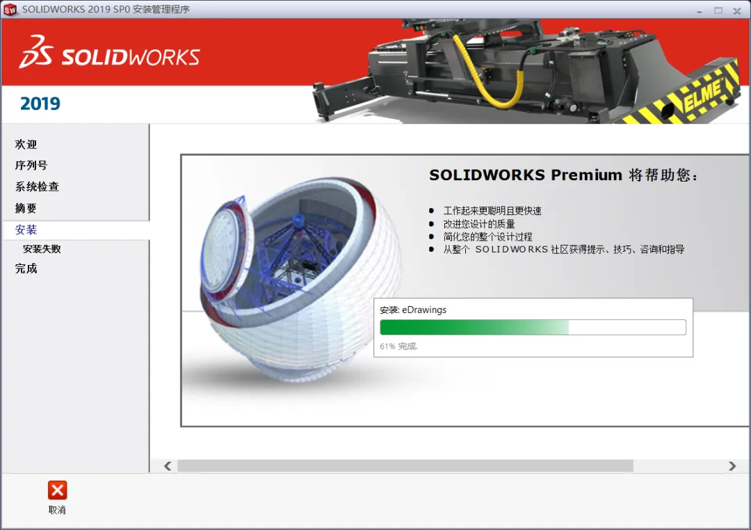Click the observatory dome model image
The height and width of the screenshot is (530, 751).
coord(301,280)
